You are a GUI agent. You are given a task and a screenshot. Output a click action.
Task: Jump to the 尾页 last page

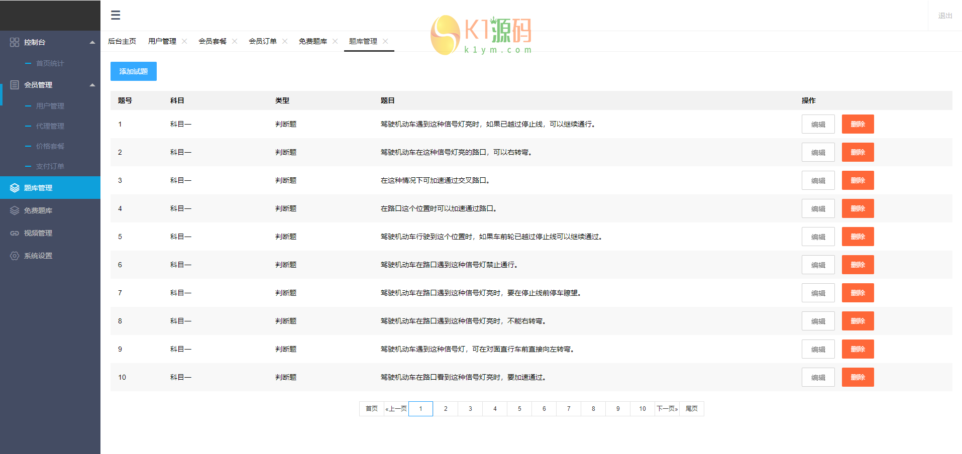pyautogui.click(x=692, y=409)
